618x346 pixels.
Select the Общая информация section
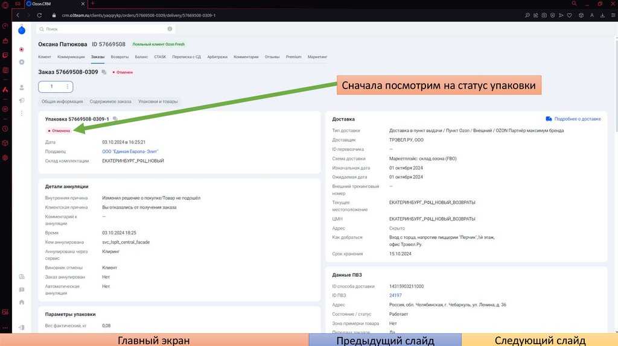pyautogui.click(x=62, y=101)
